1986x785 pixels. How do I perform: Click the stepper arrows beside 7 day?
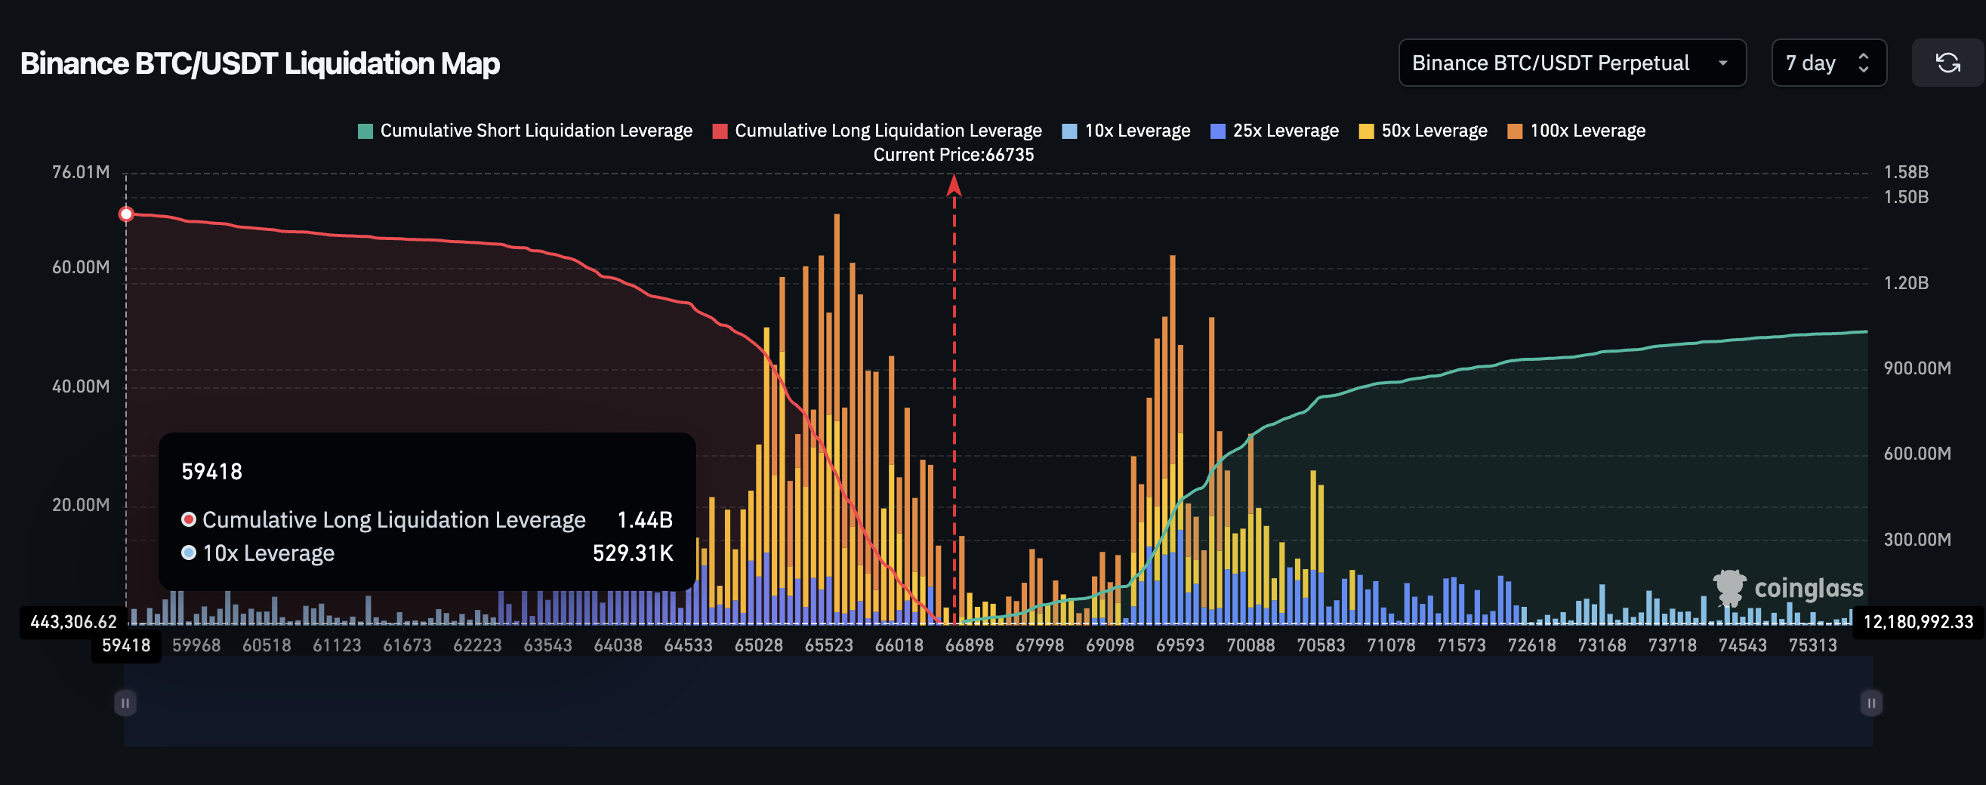coord(1864,63)
